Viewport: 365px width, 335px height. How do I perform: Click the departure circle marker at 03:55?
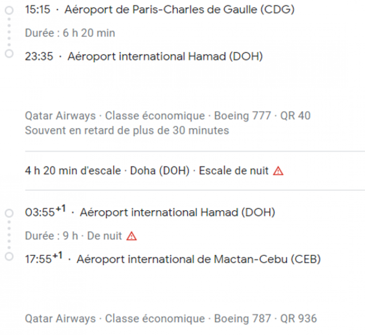(9, 213)
